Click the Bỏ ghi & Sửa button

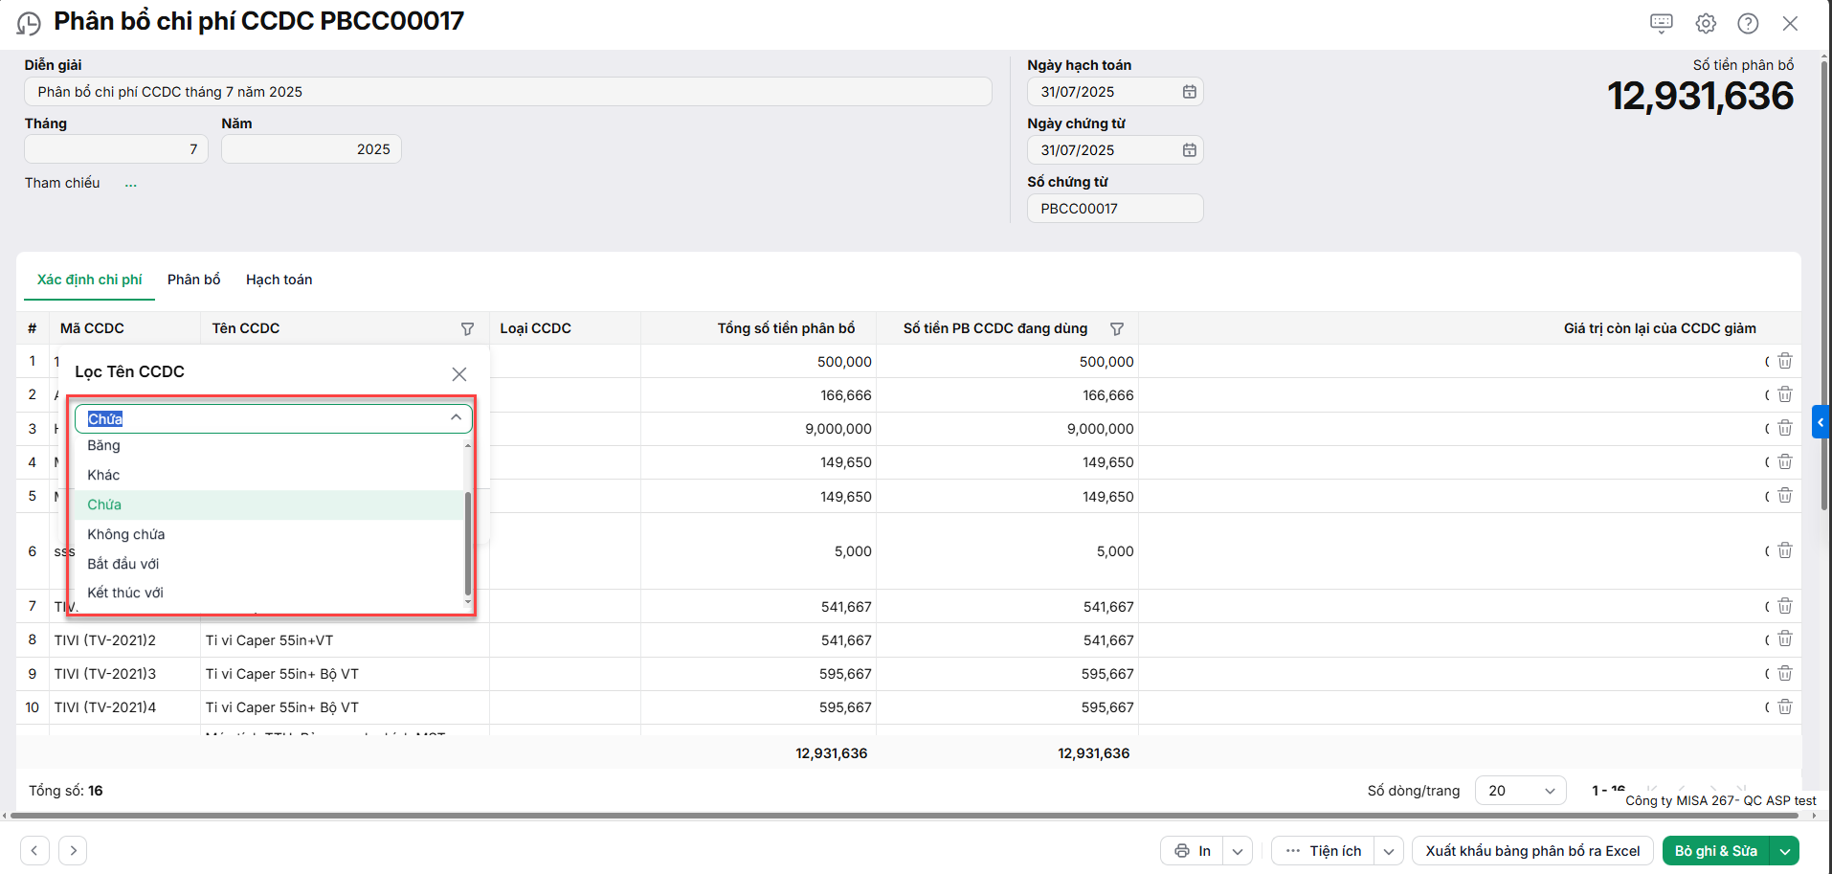[x=1716, y=851]
